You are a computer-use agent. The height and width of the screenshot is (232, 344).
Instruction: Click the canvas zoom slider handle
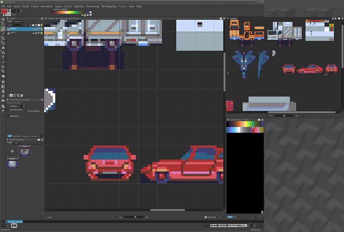point(135,217)
